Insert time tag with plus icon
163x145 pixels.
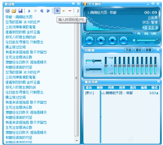point(57,11)
